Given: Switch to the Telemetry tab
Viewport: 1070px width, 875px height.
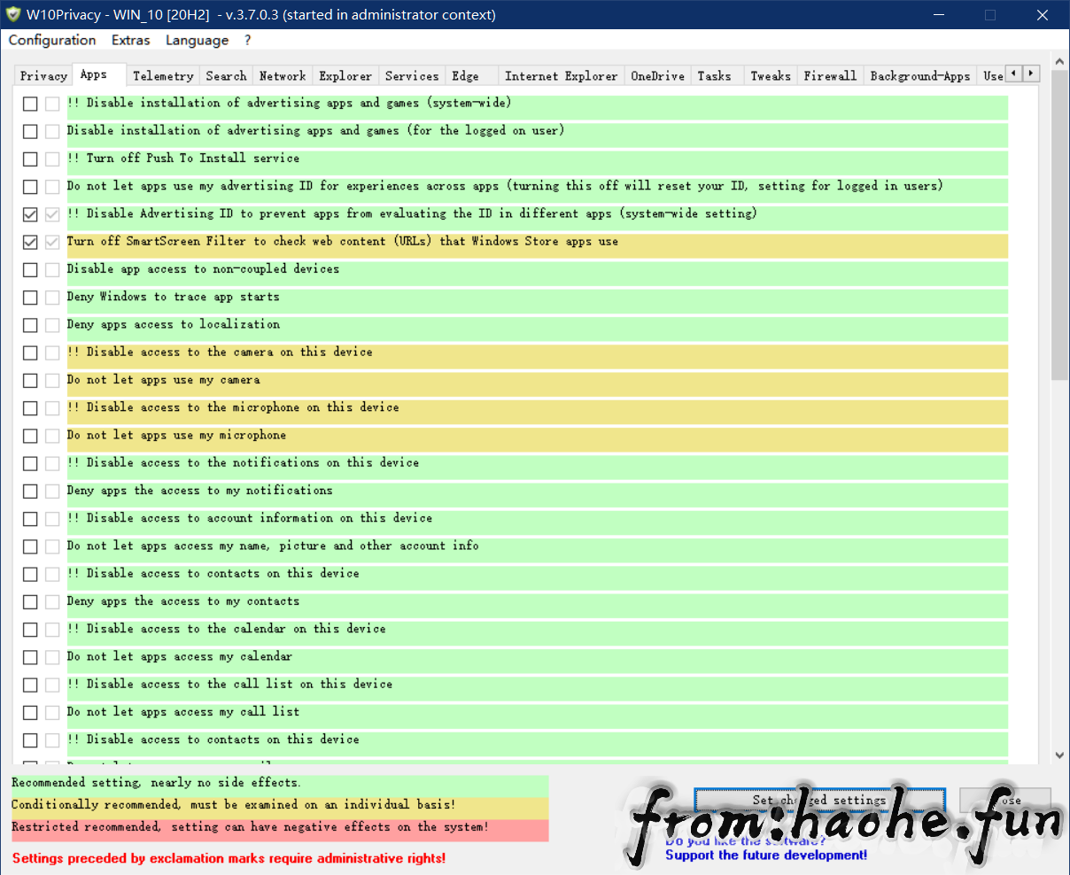Looking at the screenshot, I should [x=163, y=76].
